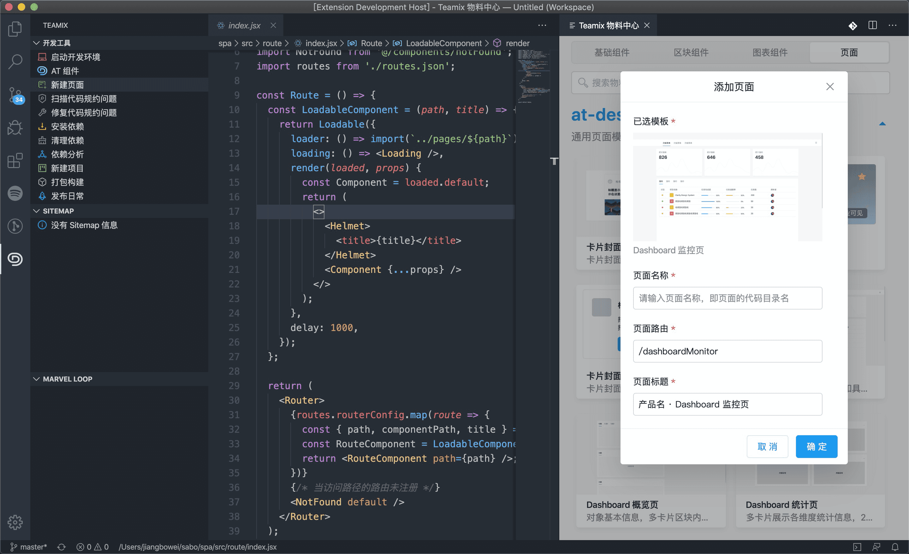Viewport: 909px width, 554px height.
Task: Click AT 组件 tree item
Action: point(119,71)
